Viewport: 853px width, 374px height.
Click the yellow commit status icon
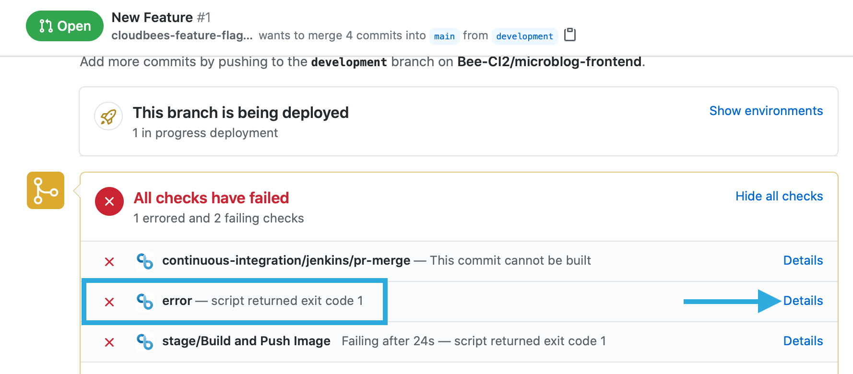point(45,190)
